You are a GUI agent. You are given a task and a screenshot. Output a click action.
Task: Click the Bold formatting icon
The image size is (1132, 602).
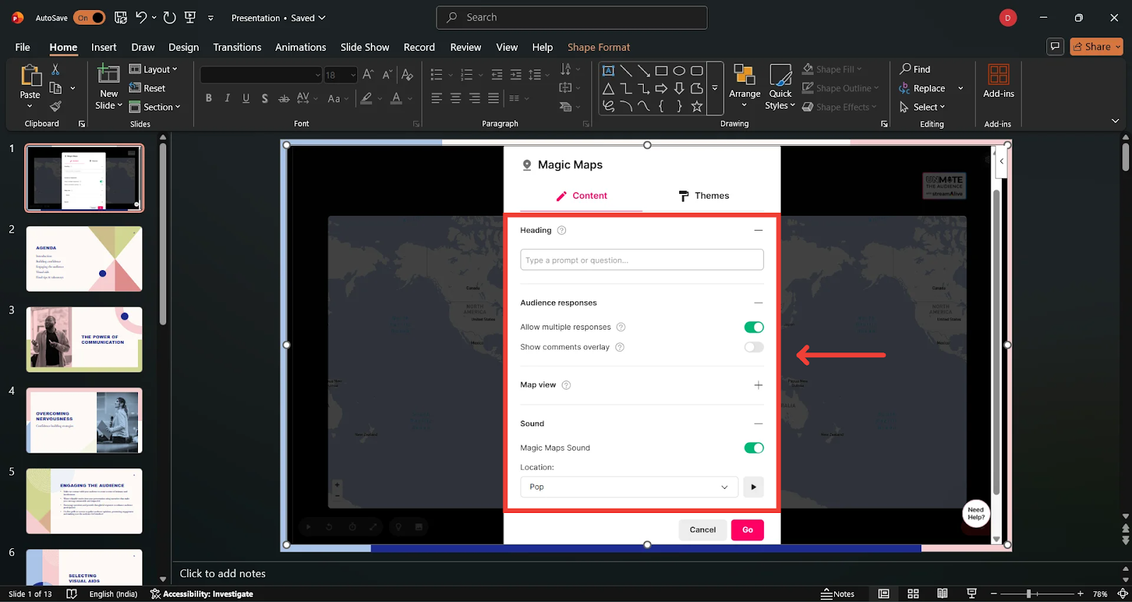209,98
